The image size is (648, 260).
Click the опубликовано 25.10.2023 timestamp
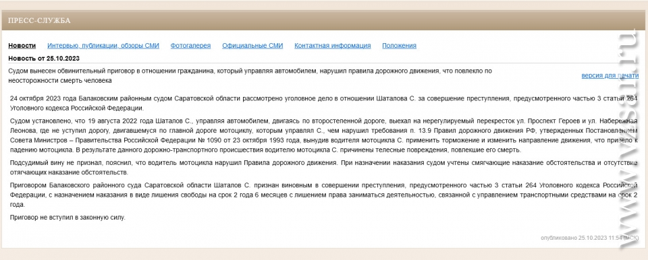click(x=589, y=238)
